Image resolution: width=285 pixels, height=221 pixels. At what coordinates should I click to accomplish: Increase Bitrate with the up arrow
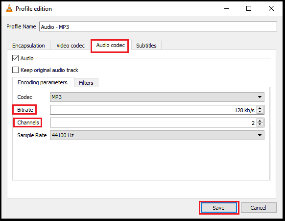tap(260, 108)
